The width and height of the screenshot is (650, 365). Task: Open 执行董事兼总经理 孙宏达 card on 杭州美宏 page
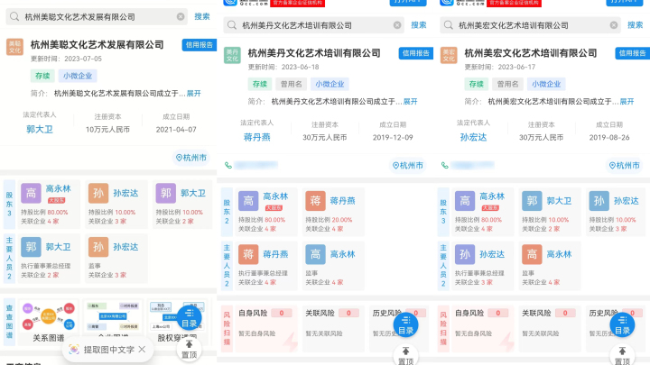[x=482, y=266]
